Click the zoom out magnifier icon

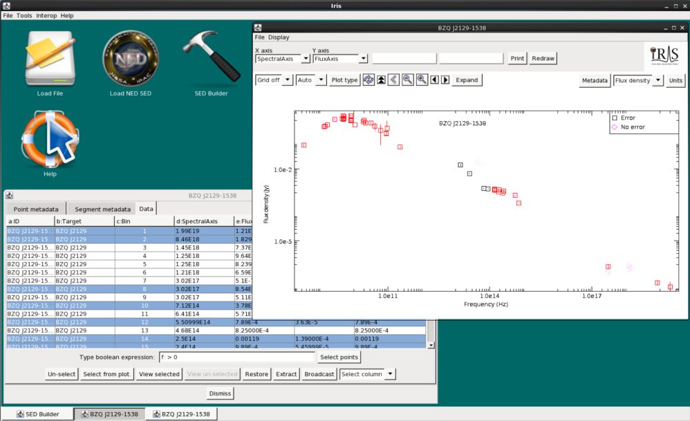click(x=407, y=80)
